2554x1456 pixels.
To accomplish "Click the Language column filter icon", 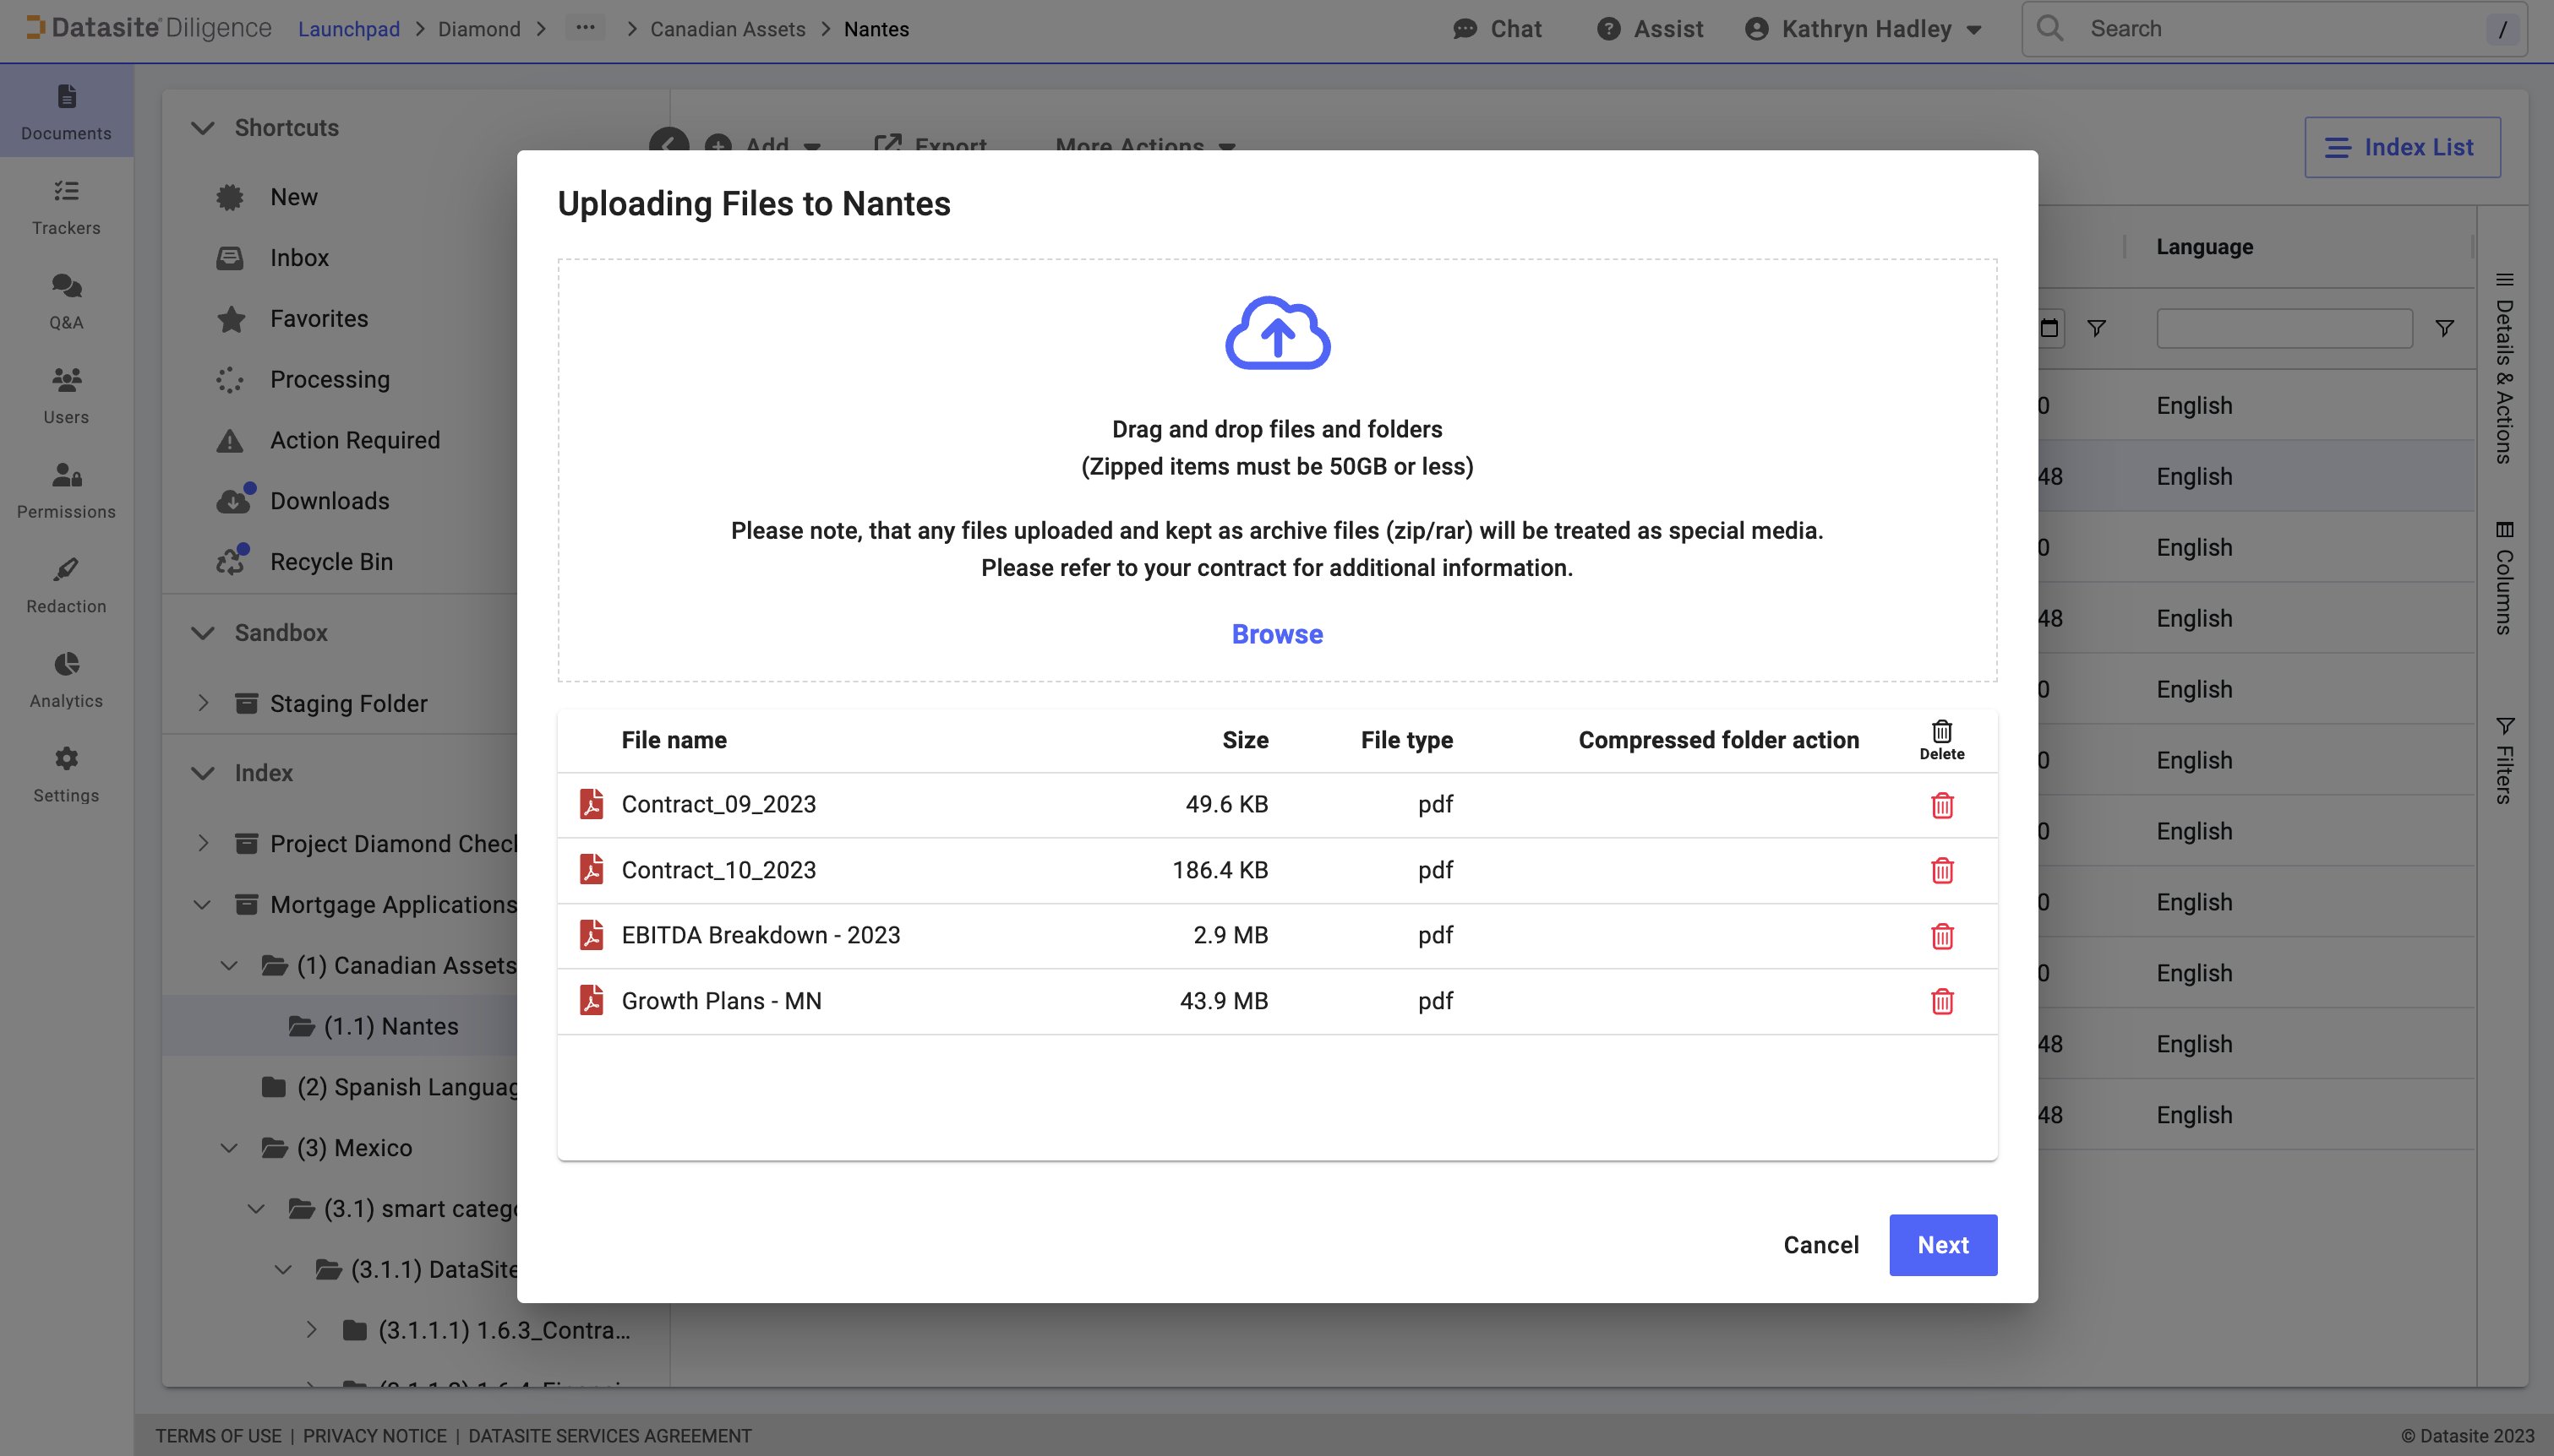I will 2443,328.
